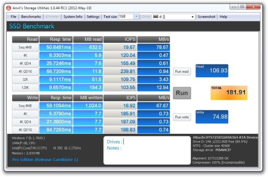Click the Run write button

182,117
